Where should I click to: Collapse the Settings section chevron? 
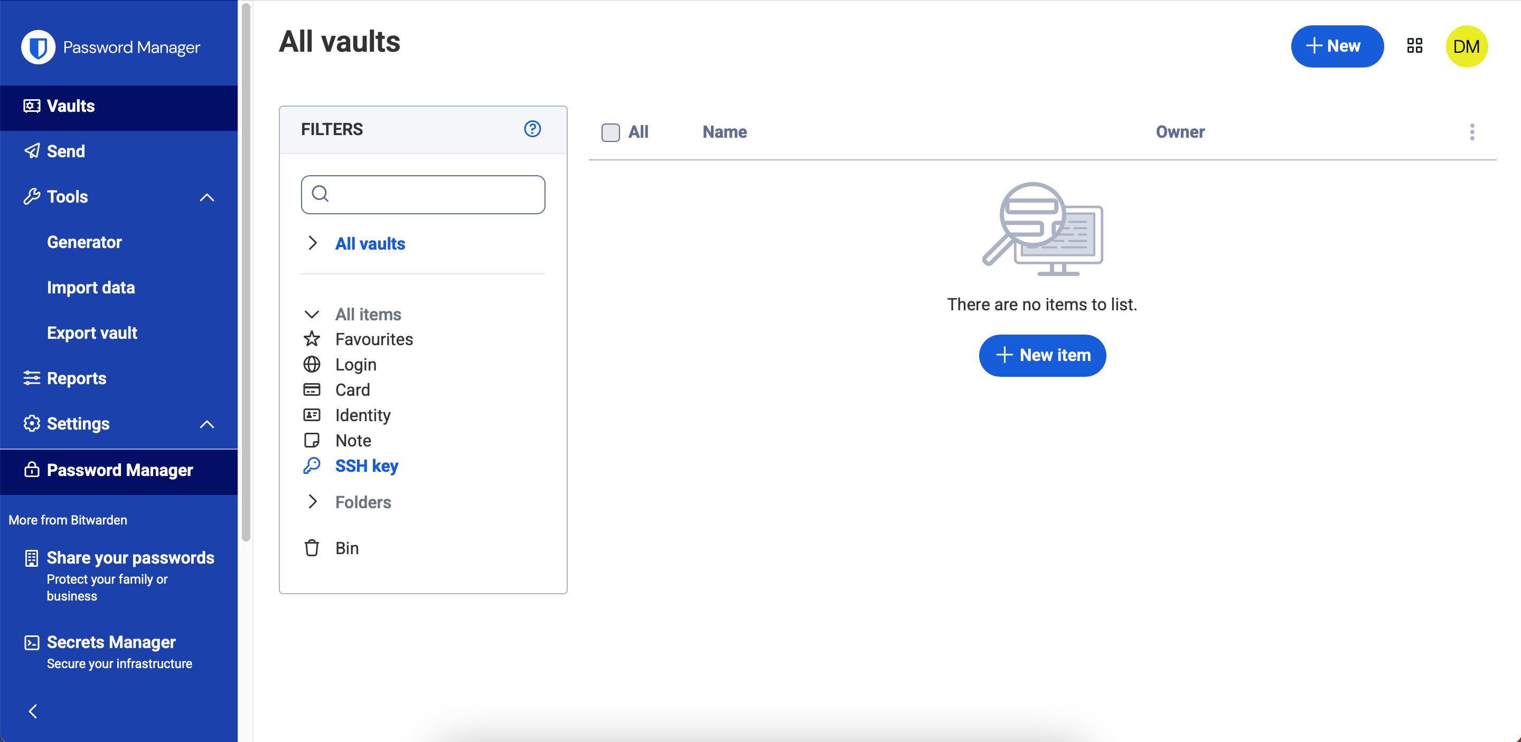coord(206,424)
